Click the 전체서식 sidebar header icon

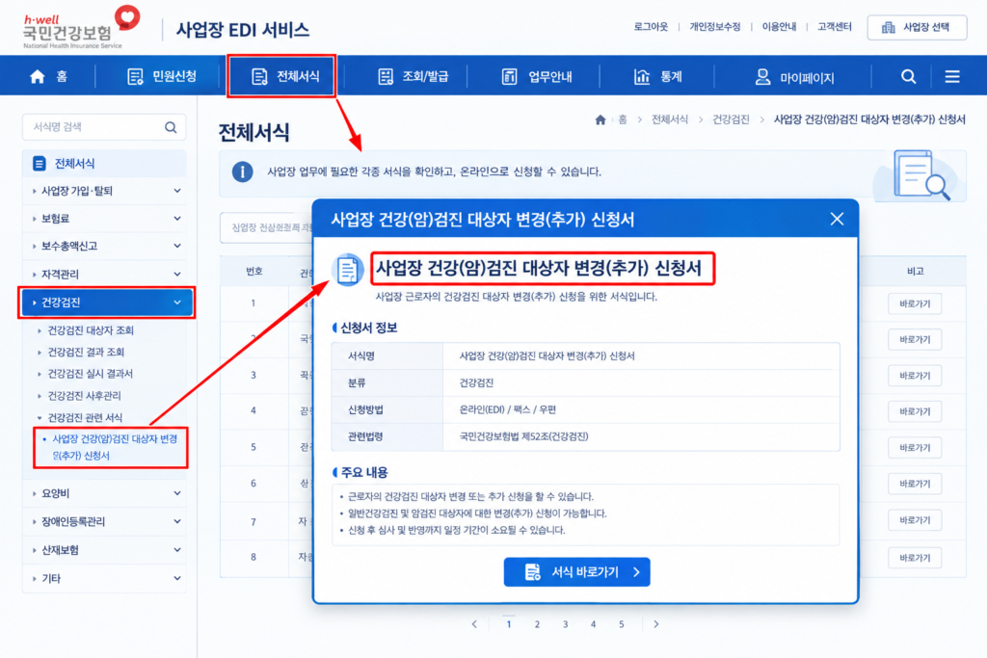click(x=39, y=164)
